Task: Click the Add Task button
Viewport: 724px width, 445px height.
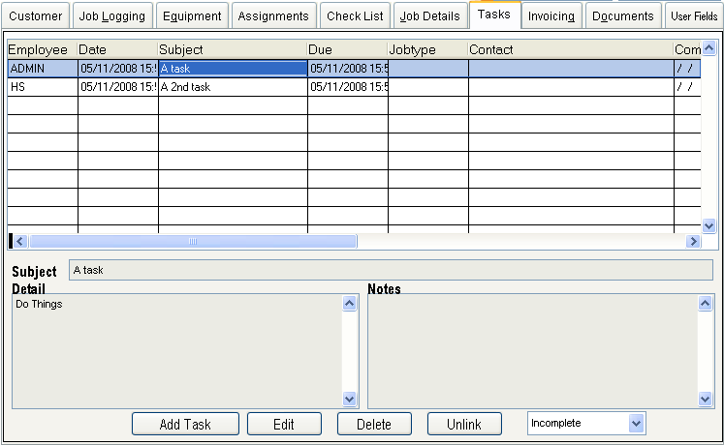Action: pyautogui.click(x=185, y=424)
